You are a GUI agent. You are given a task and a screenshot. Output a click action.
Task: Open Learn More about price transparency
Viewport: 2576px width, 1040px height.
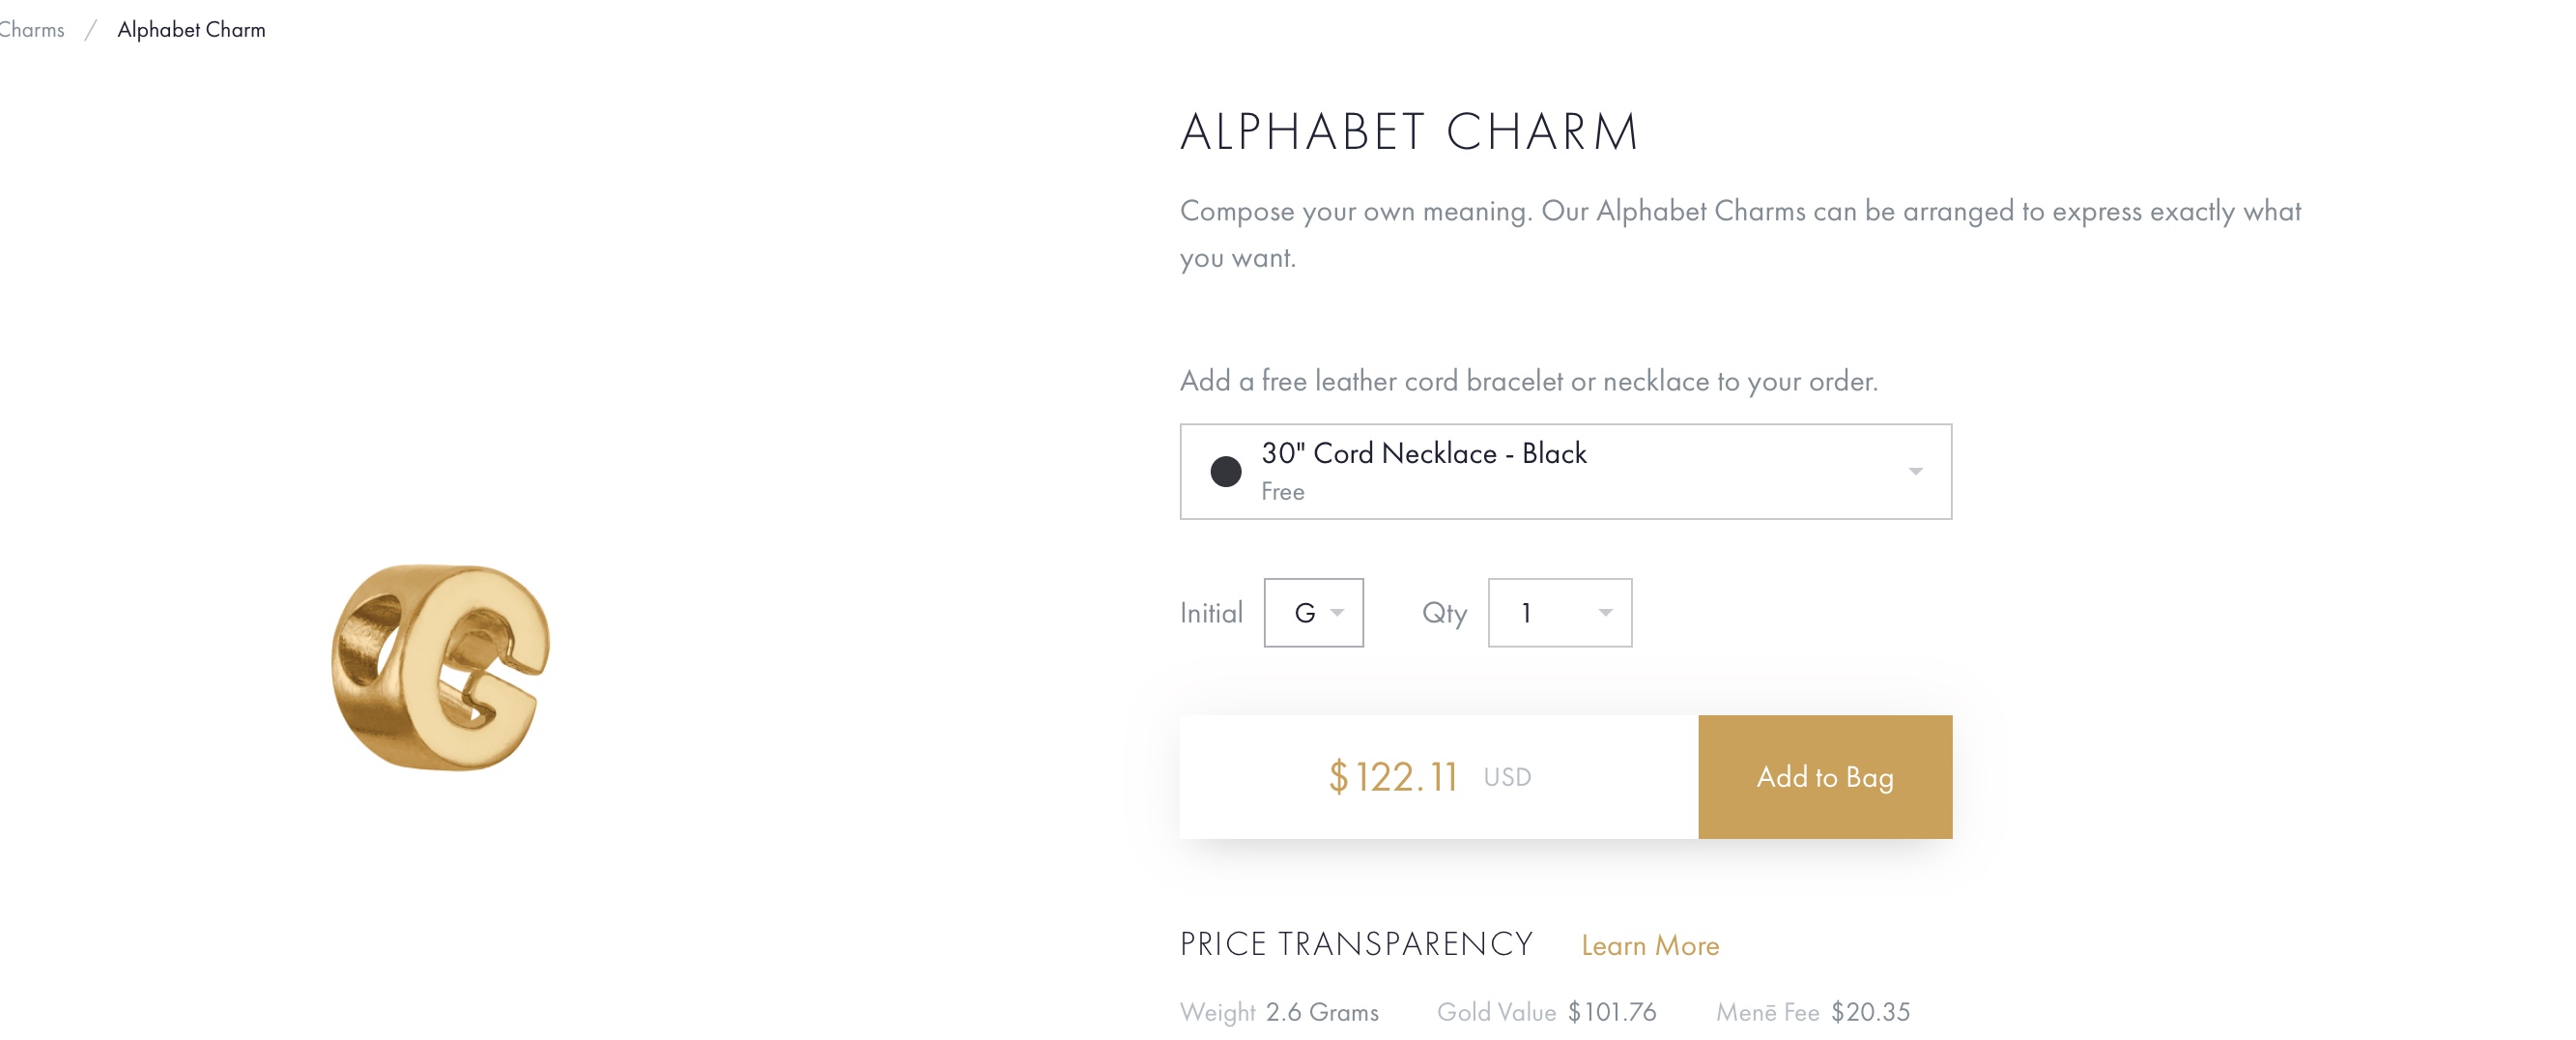tap(1650, 945)
